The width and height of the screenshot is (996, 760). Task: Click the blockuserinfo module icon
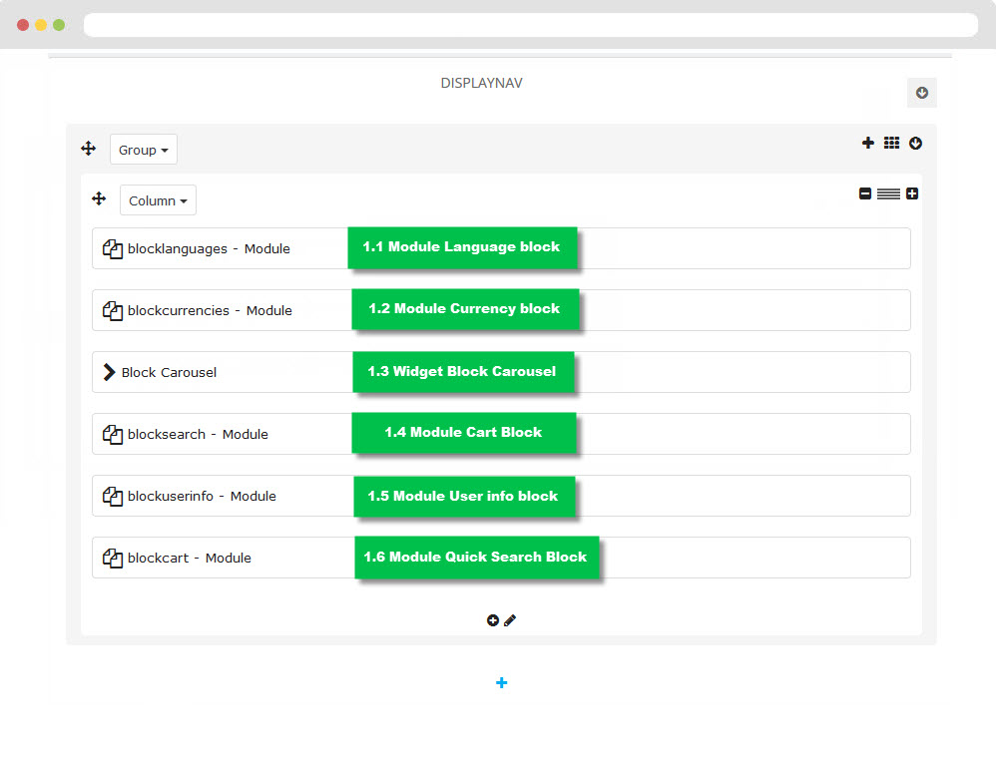click(x=113, y=496)
